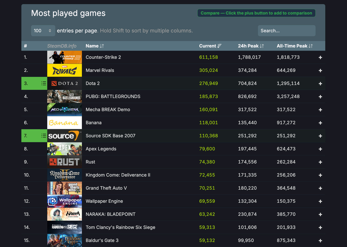Image resolution: width=347 pixels, height=247 pixels.
Task: Click the Mecha Break thumbnail
Action: [64, 109]
